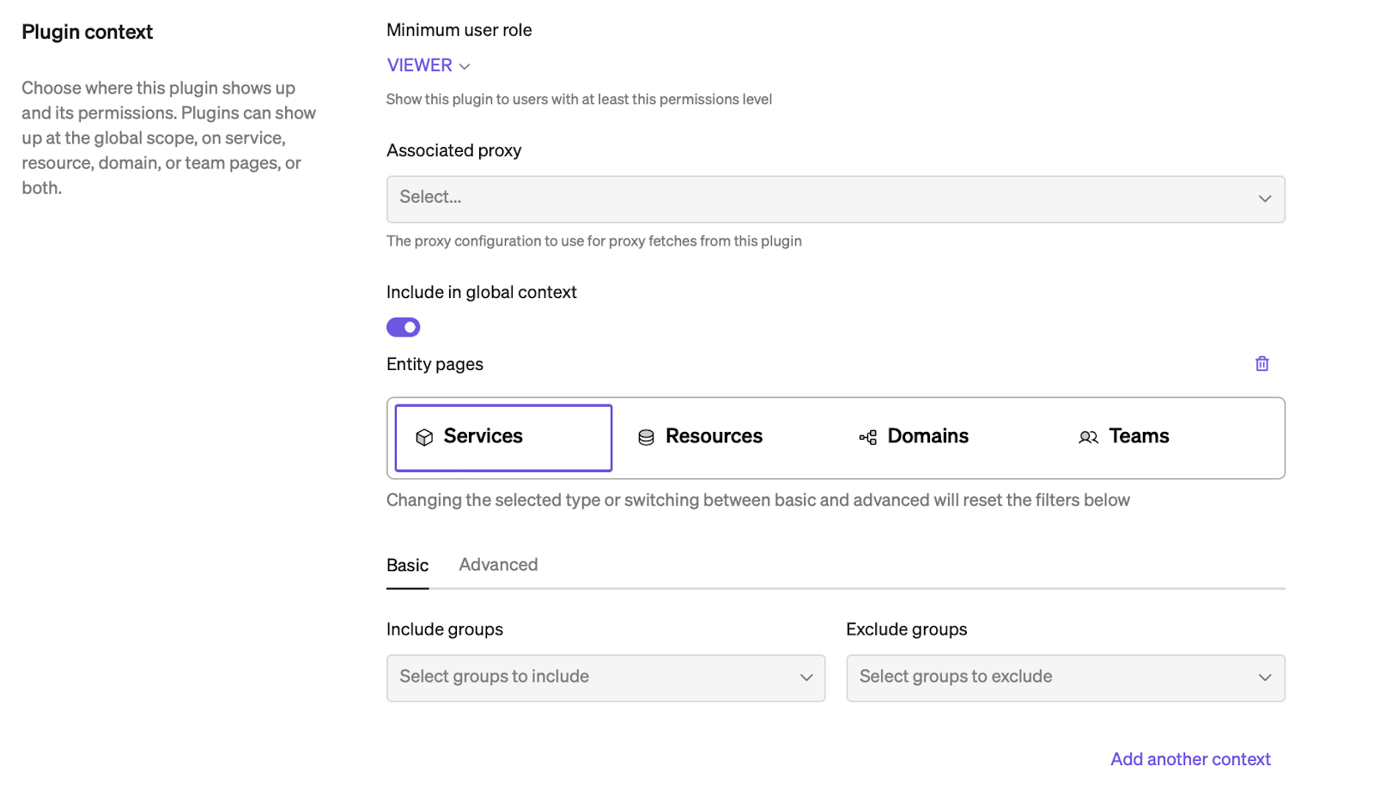1374x802 pixels.
Task: Click the chevron in Associated proxy field
Action: pos(1265,199)
